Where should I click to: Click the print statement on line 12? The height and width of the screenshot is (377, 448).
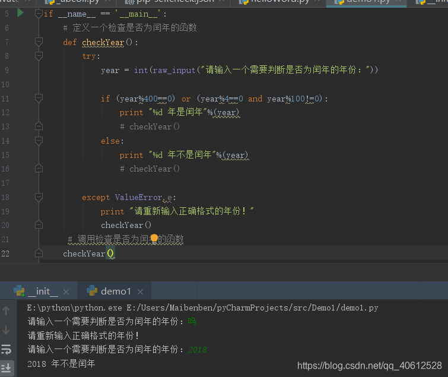[x=179, y=112]
